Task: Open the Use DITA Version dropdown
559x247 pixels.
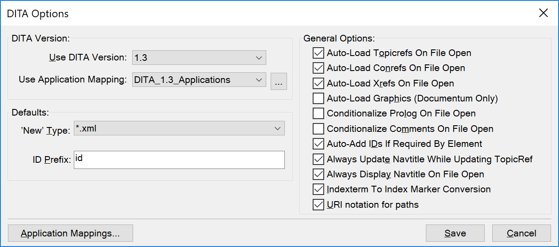Action: pos(199,57)
